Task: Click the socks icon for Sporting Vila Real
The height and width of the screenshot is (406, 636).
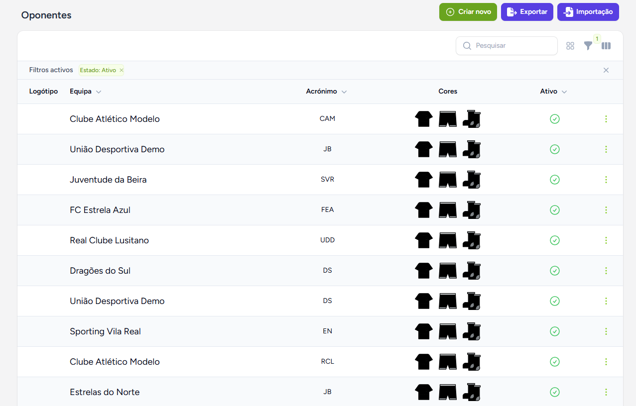Action: coord(472,331)
